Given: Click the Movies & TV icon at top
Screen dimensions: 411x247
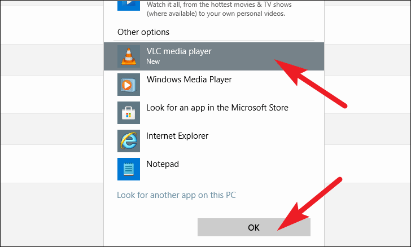Looking at the screenshot, I should pyautogui.click(x=129, y=5).
